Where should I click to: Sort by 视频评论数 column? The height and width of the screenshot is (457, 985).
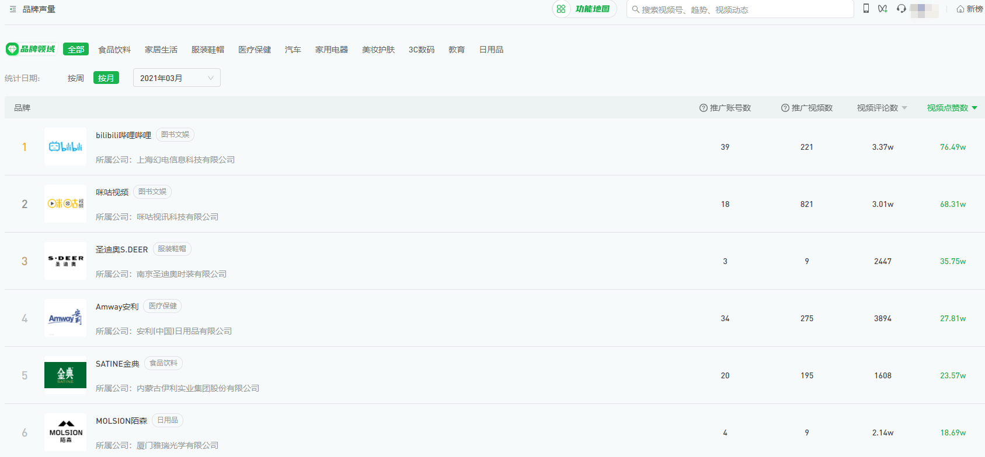point(882,108)
